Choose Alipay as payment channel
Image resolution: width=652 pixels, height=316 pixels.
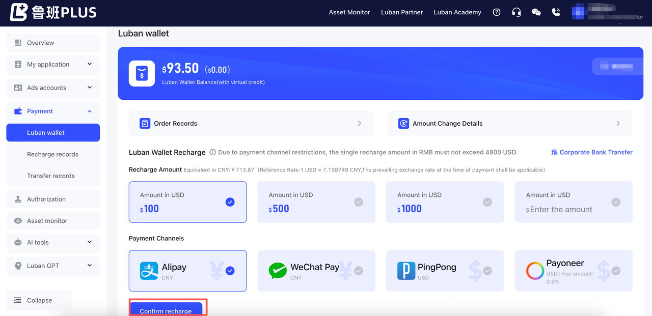[x=187, y=271]
